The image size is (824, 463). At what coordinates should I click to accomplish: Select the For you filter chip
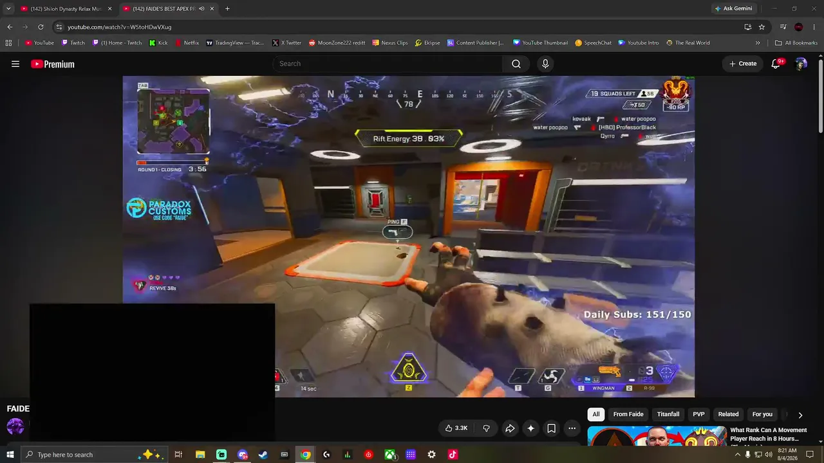(762, 414)
